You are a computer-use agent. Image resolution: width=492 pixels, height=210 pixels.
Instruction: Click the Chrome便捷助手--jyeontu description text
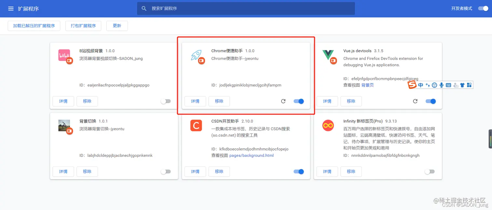tap(235, 59)
